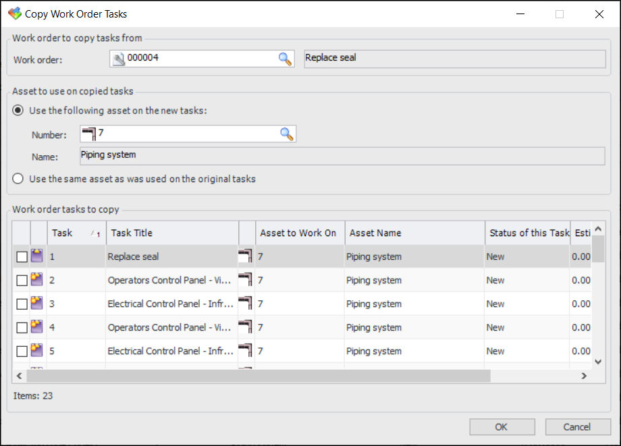Click the task icon in row 1

37,256
